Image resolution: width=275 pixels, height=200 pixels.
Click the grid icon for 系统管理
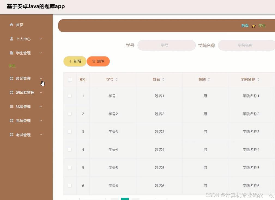coord(11,121)
